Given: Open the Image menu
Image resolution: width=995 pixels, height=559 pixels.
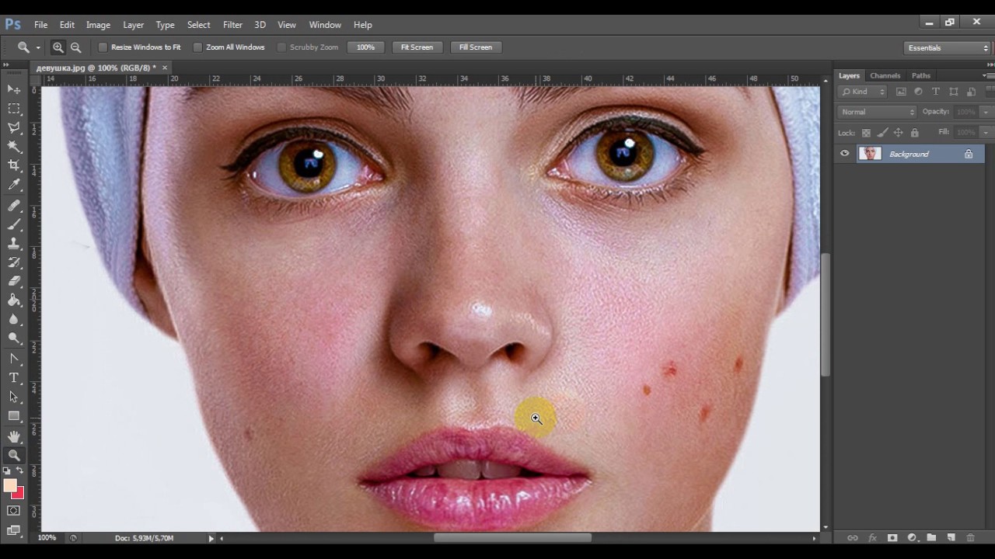Looking at the screenshot, I should [98, 25].
